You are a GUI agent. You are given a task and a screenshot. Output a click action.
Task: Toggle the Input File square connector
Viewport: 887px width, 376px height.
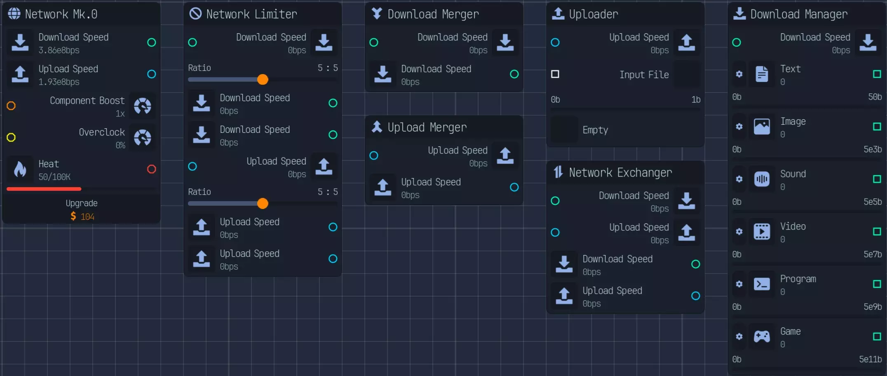point(555,74)
